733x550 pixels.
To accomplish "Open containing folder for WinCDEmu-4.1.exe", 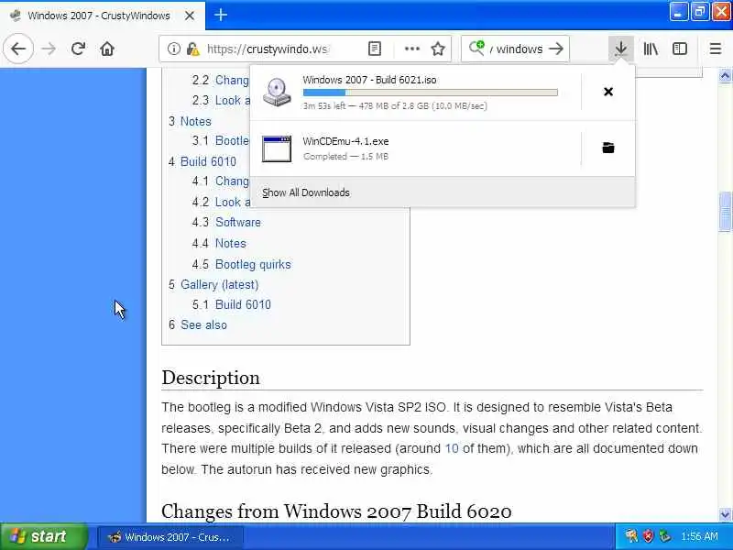I will 608,148.
